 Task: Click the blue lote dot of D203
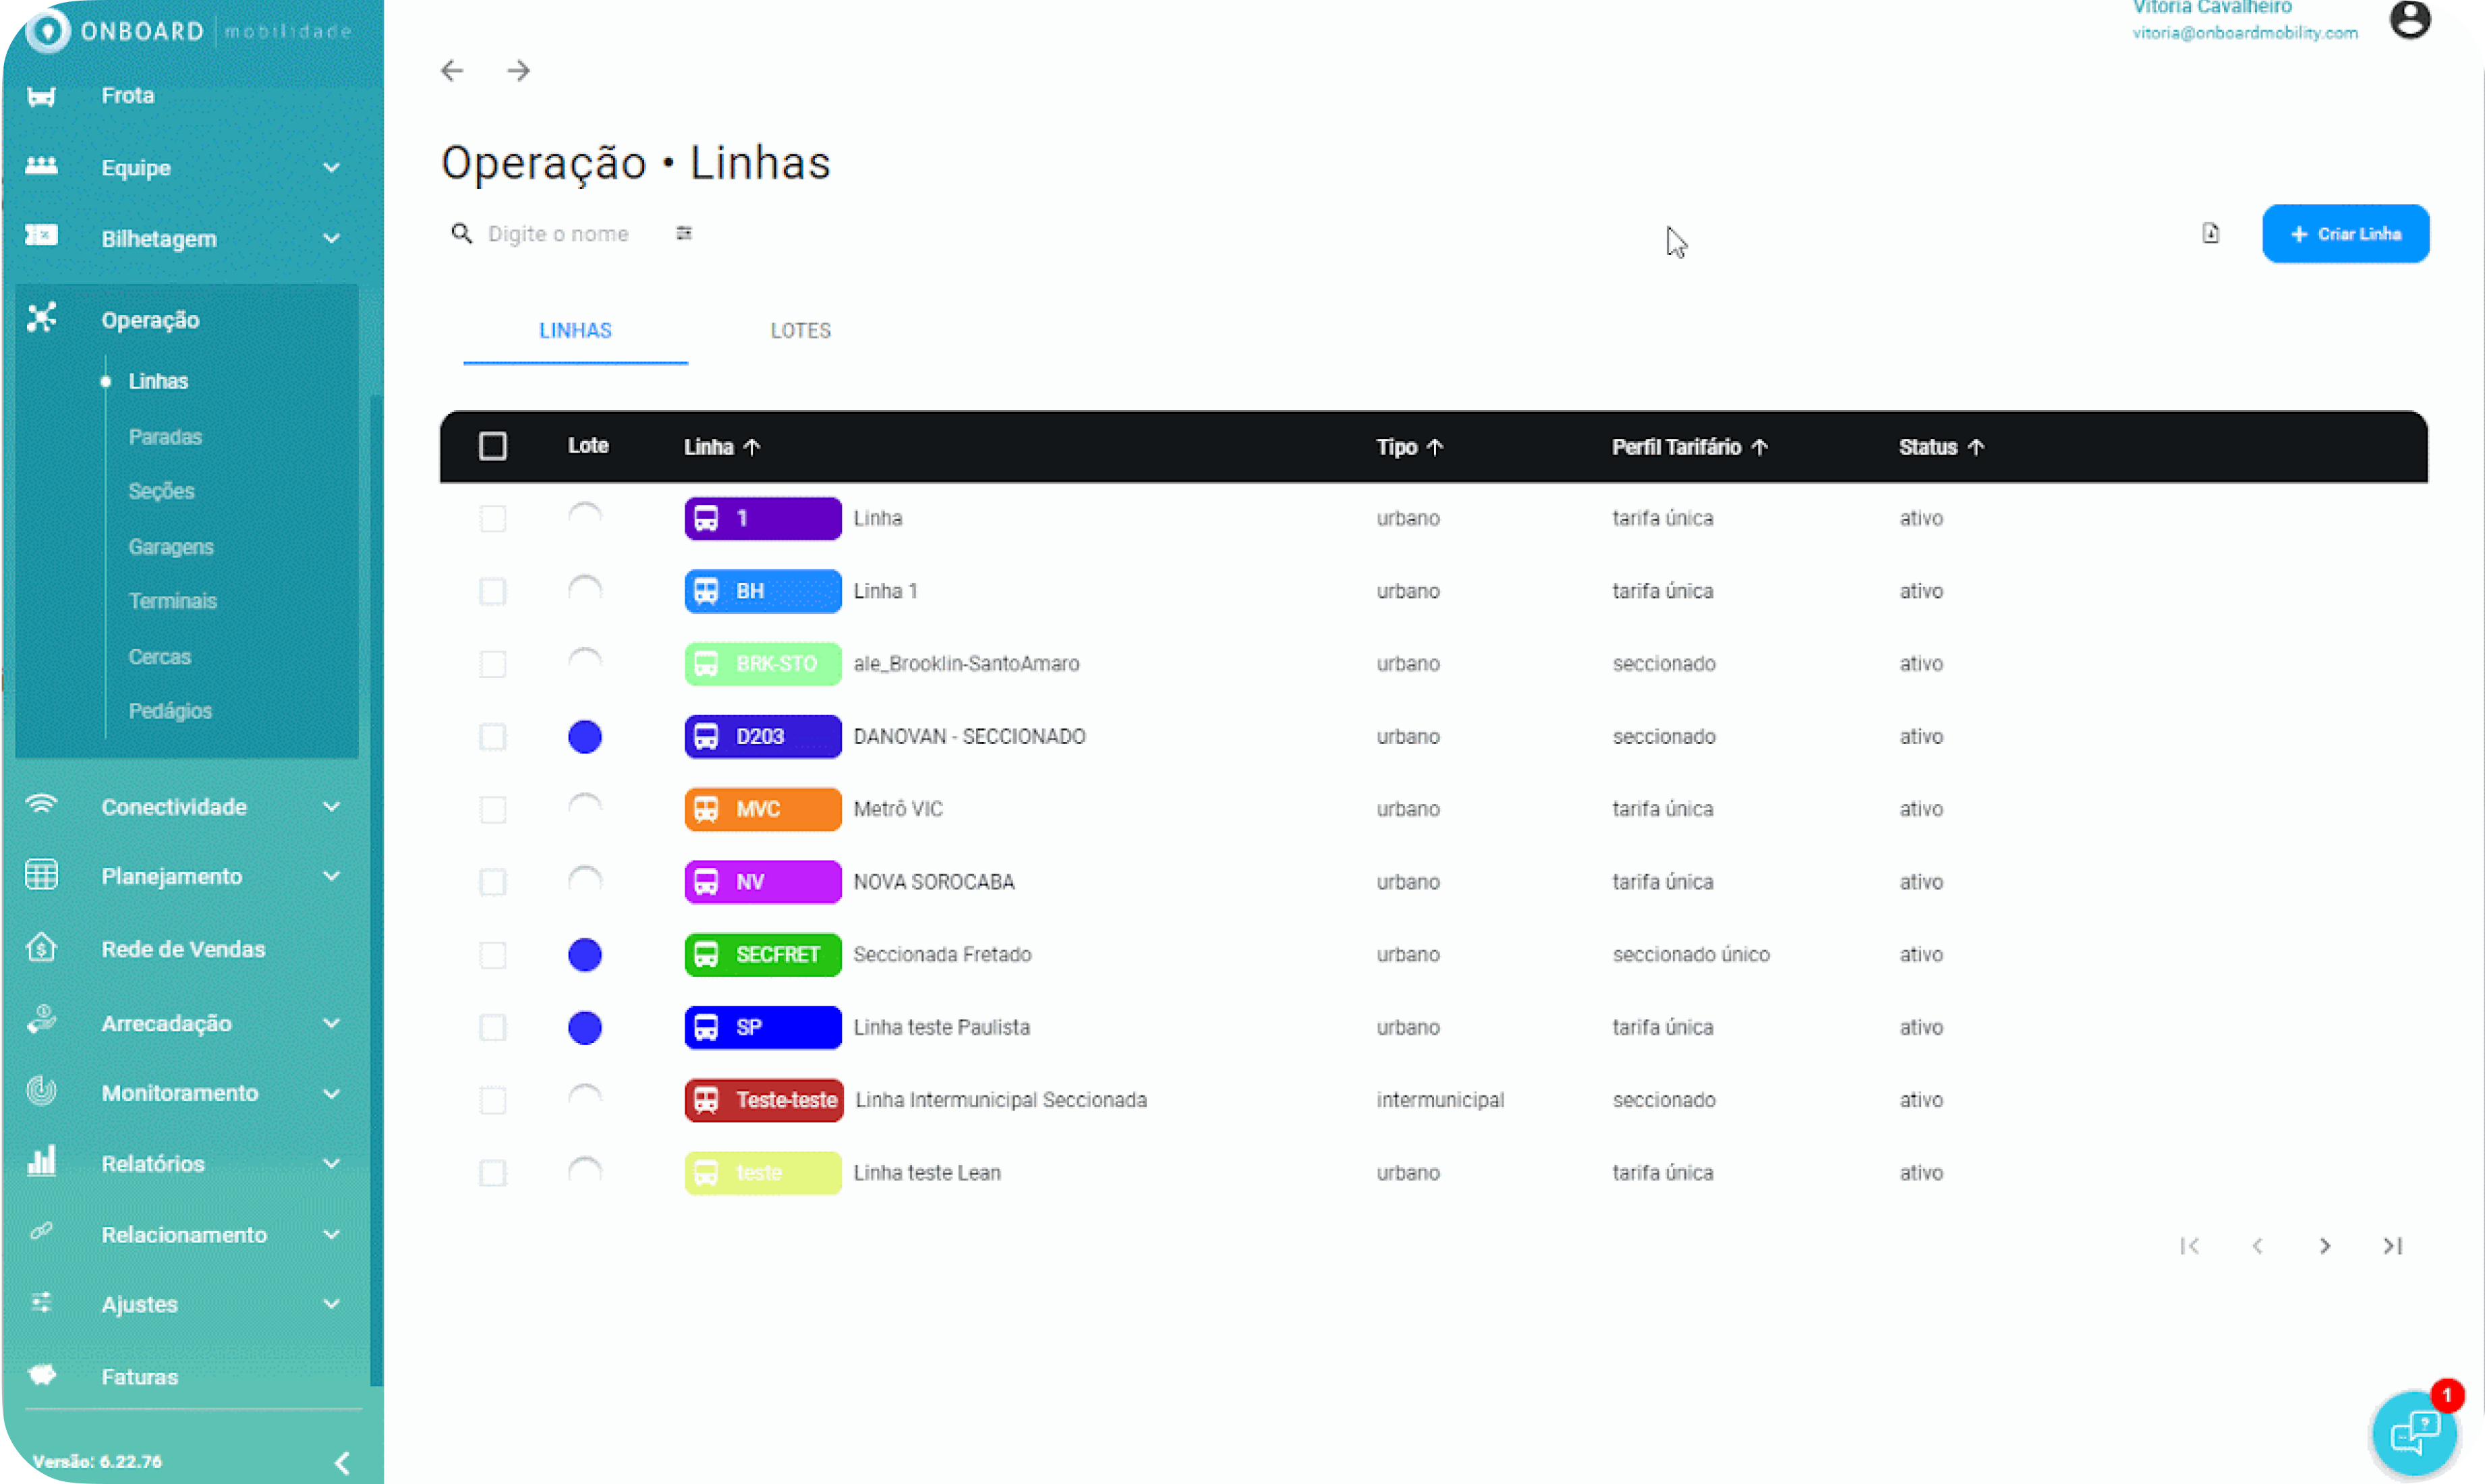585,737
